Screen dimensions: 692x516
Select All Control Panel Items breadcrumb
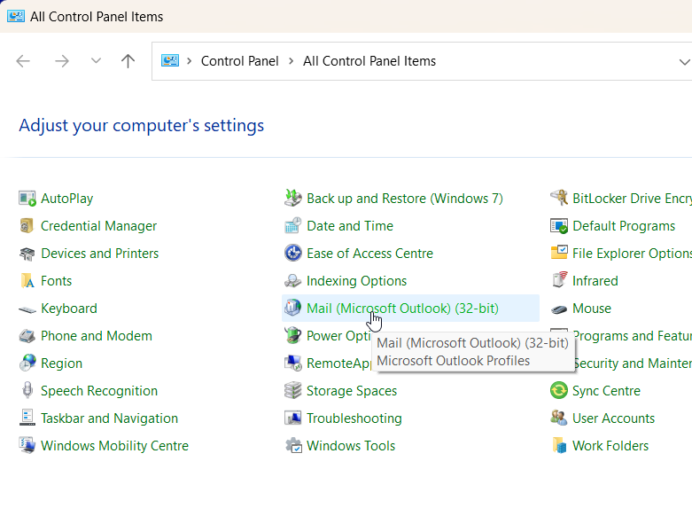[x=369, y=61]
